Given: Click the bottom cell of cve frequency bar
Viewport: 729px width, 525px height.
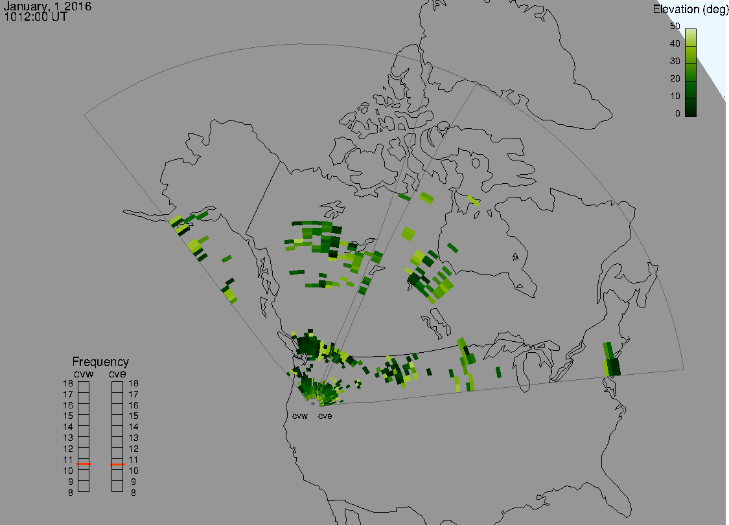Looking at the screenshot, I should 117,486.
